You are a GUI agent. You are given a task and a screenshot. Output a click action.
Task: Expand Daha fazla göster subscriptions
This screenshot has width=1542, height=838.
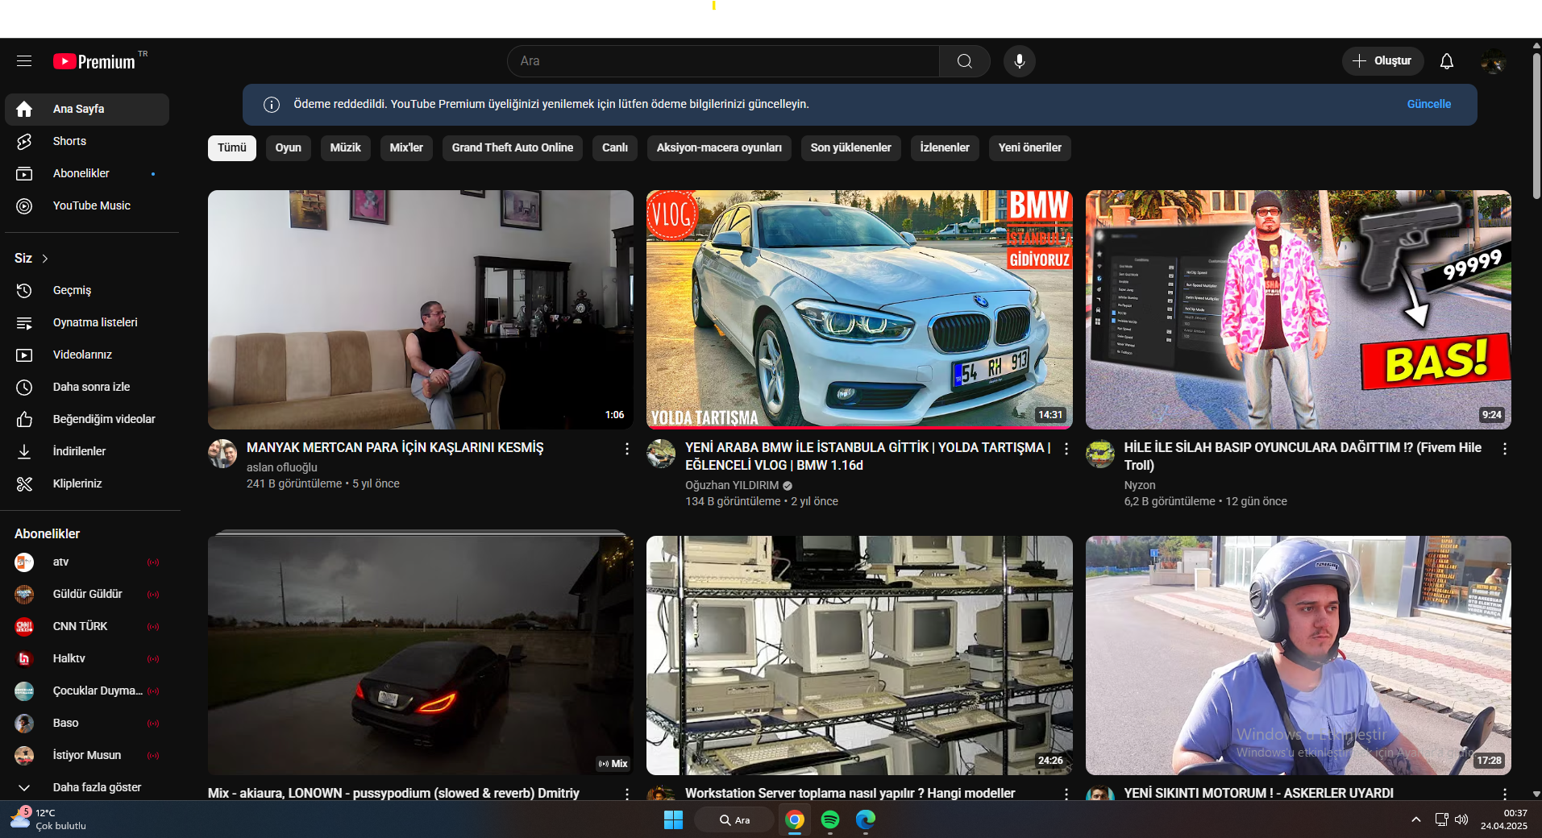(x=87, y=787)
